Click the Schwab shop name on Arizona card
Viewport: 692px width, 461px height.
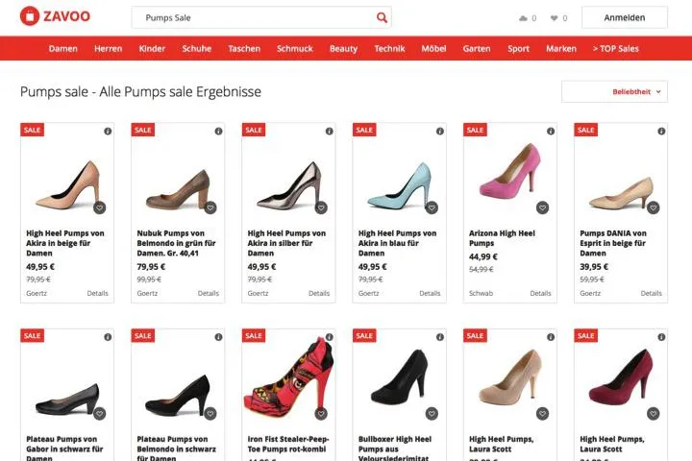482,293
